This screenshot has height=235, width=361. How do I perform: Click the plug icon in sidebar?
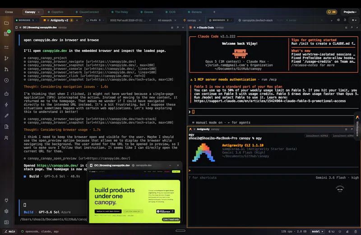(6, 200)
